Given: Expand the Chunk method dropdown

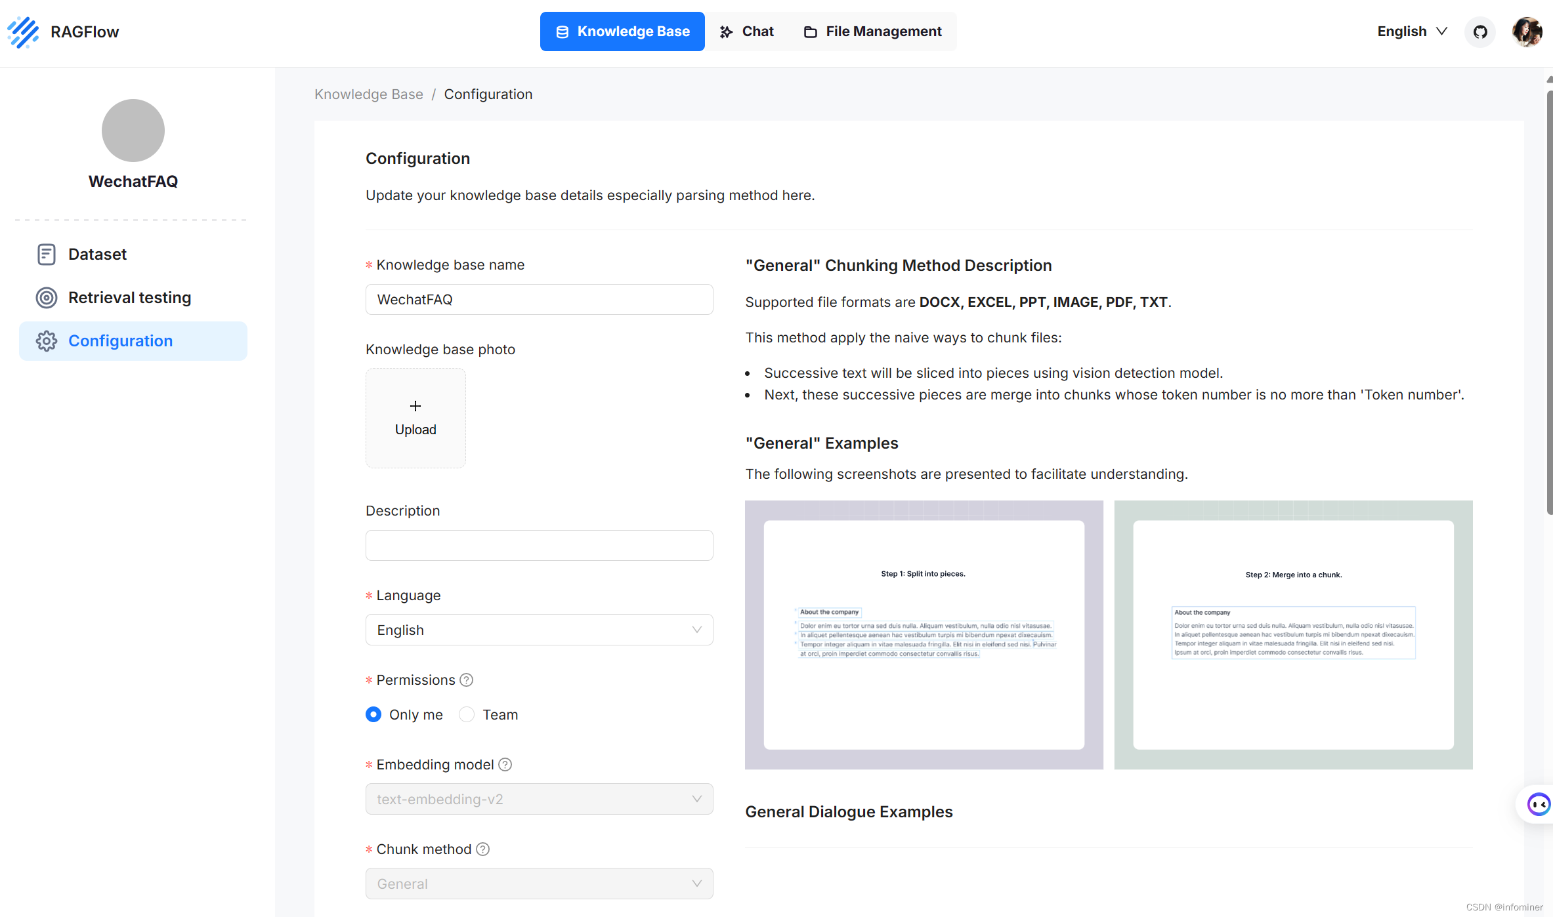Looking at the screenshot, I should click(539, 884).
